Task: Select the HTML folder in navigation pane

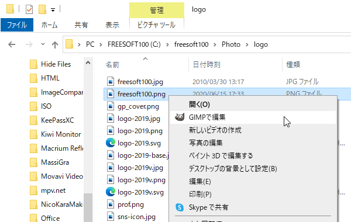Action: [x=50, y=78]
